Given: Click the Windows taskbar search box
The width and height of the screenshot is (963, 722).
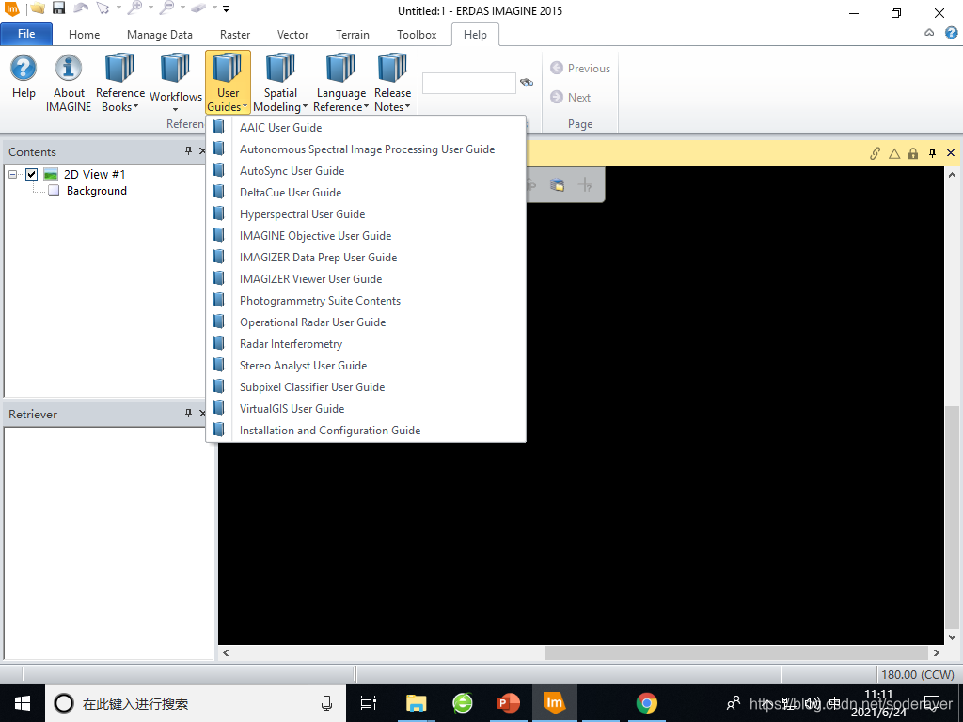Looking at the screenshot, I should (196, 703).
